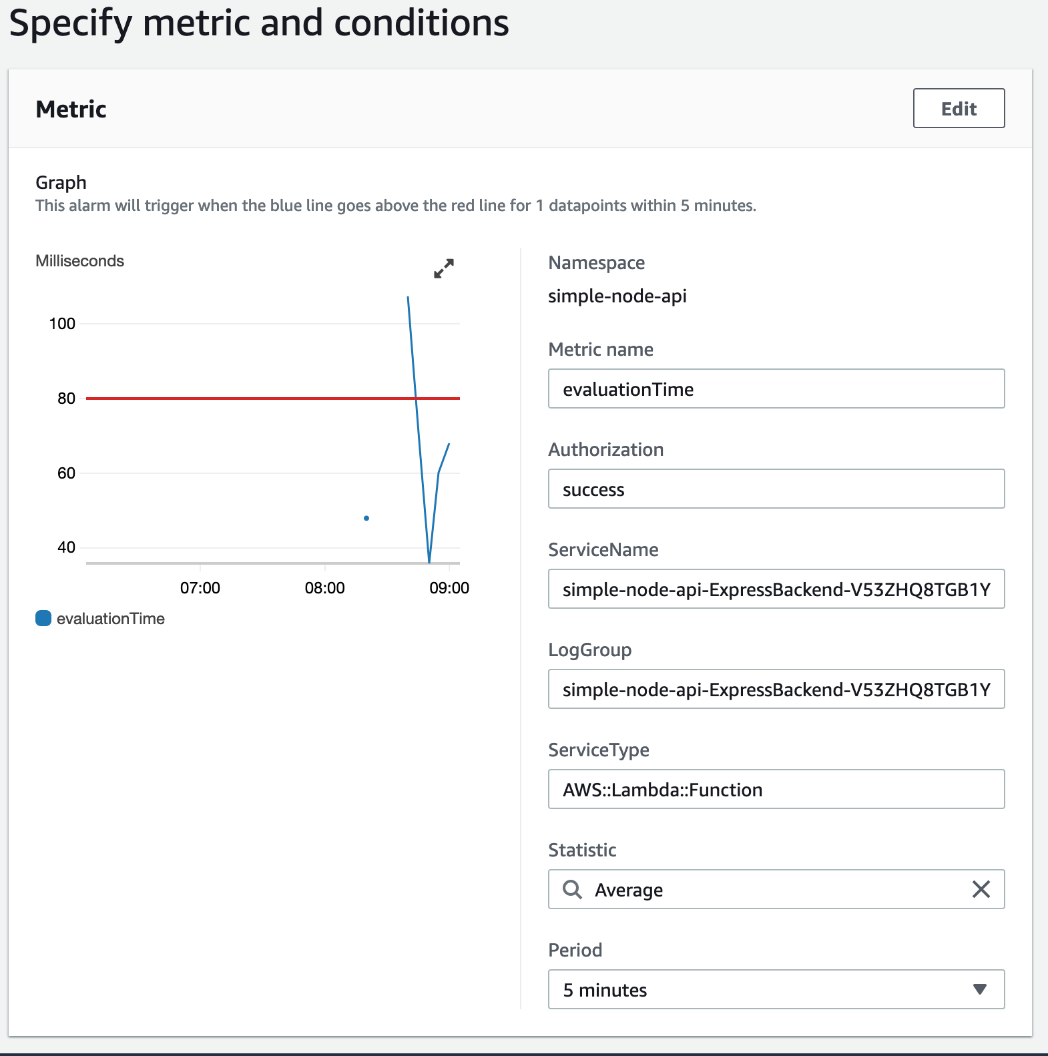Click the evaluationTime legend label text
The height and width of the screenshot is (1056, 1048).
coord(110,619)
